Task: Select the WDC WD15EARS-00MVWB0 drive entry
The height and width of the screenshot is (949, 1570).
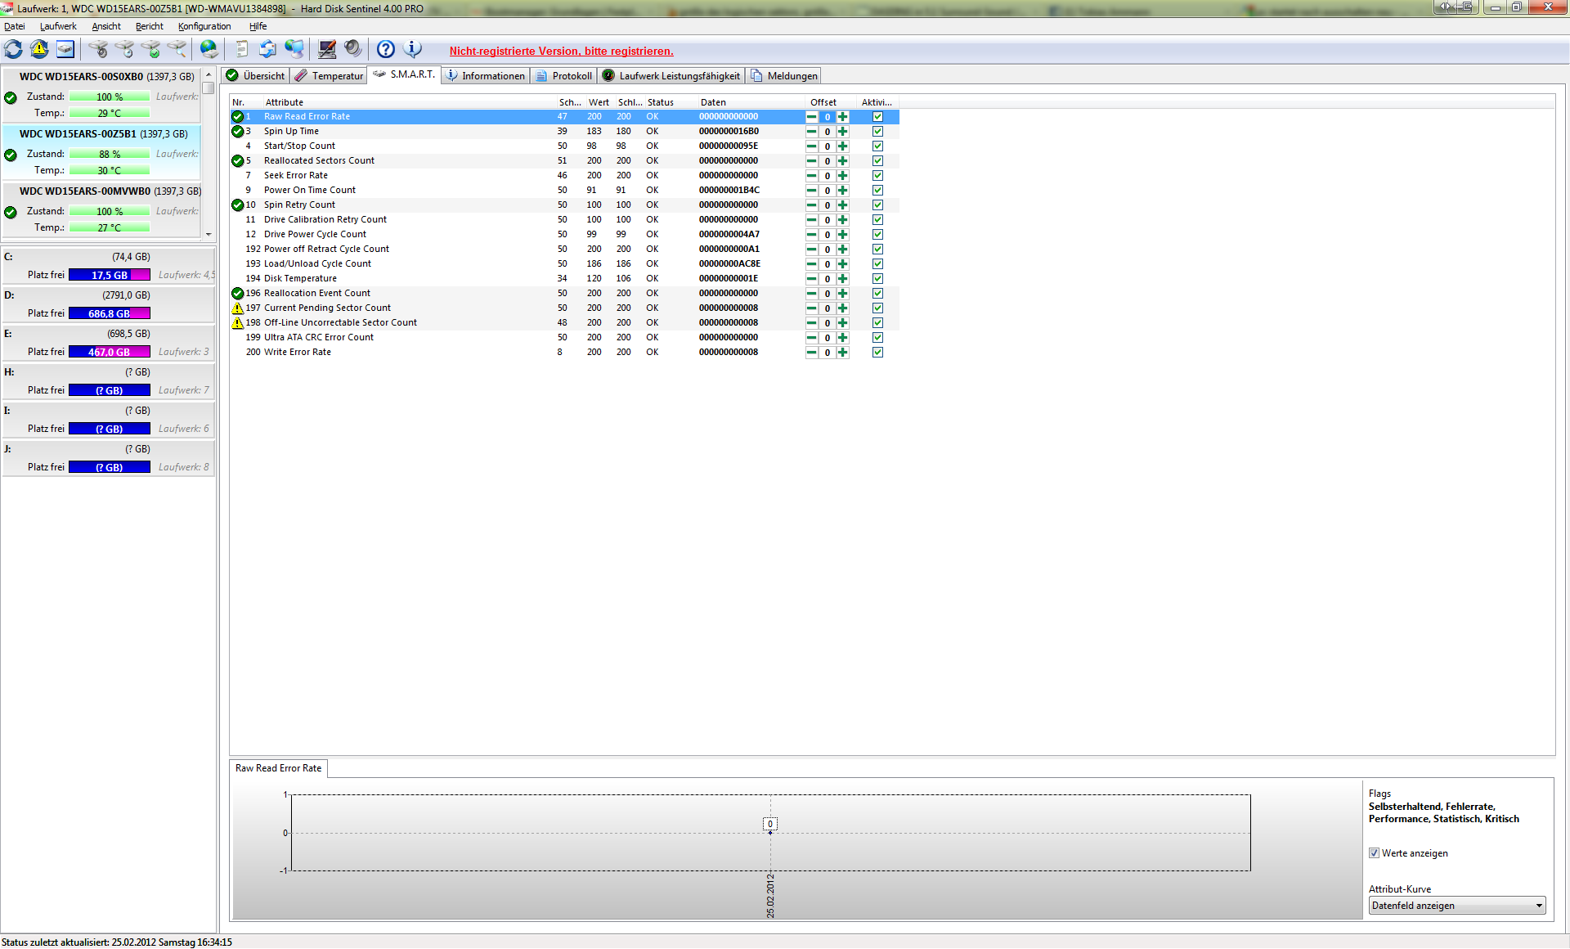Action: (x=85, y=191)
